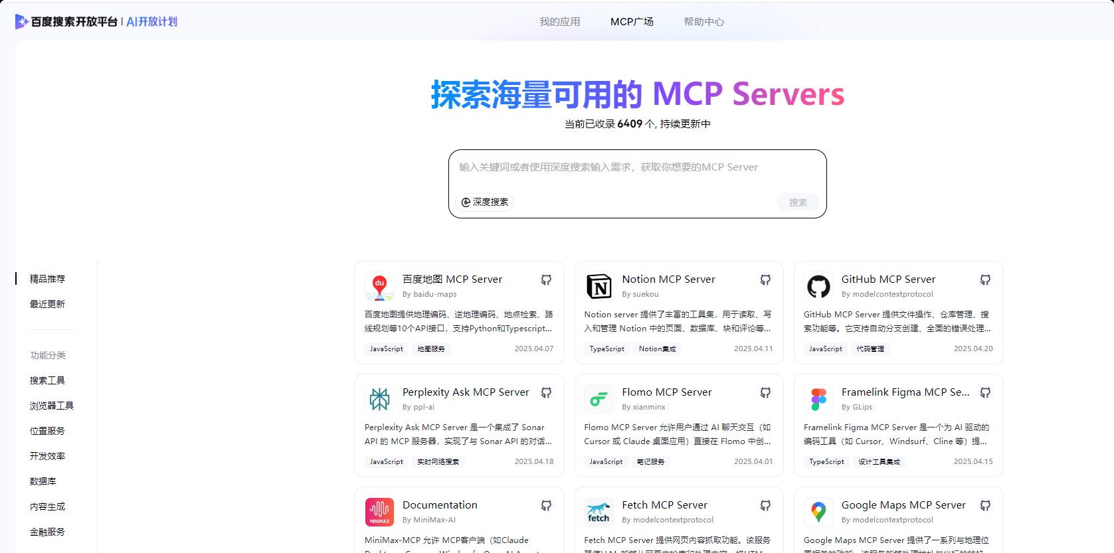Open the GitHub icon on Perplexity Ask MCP Server card
Viewport: 1114px width, 553px height.
(x=546, y=393)
